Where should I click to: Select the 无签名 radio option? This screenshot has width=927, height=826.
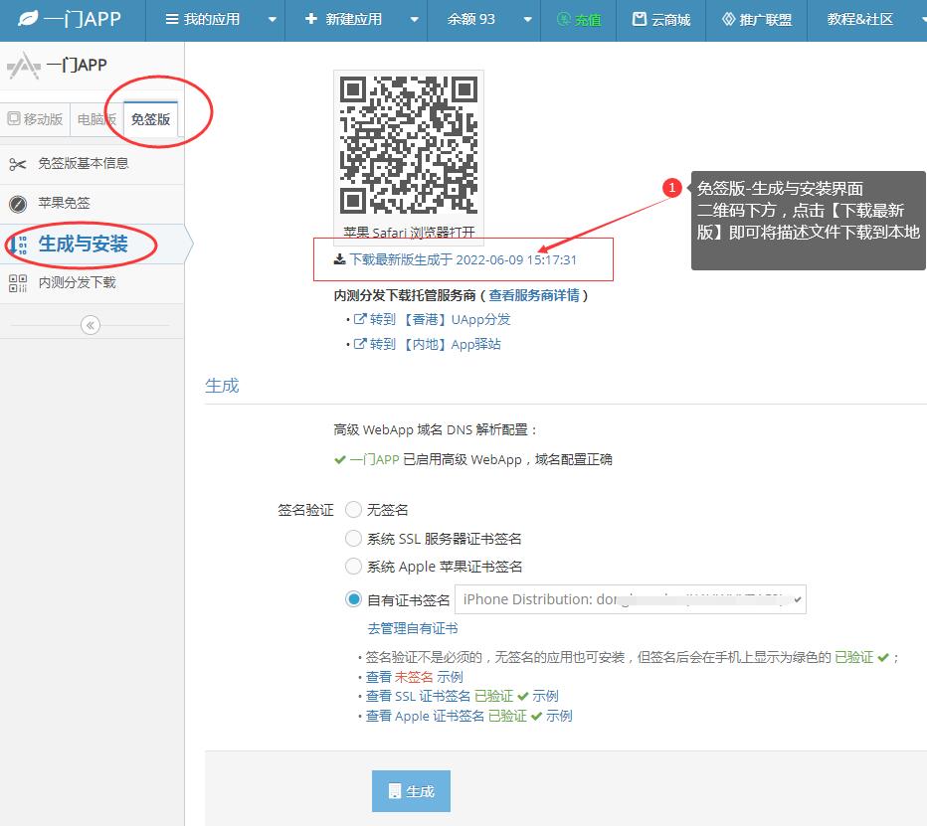click(353, 510)
